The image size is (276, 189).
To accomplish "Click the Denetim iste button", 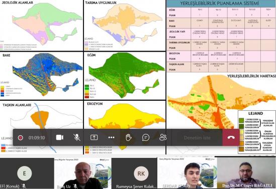I will tap(197, 138).
